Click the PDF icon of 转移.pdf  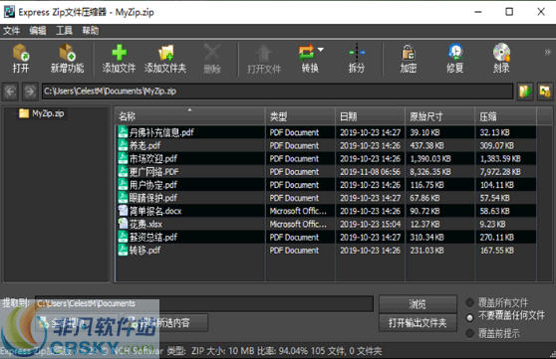(x=123, y=250)
